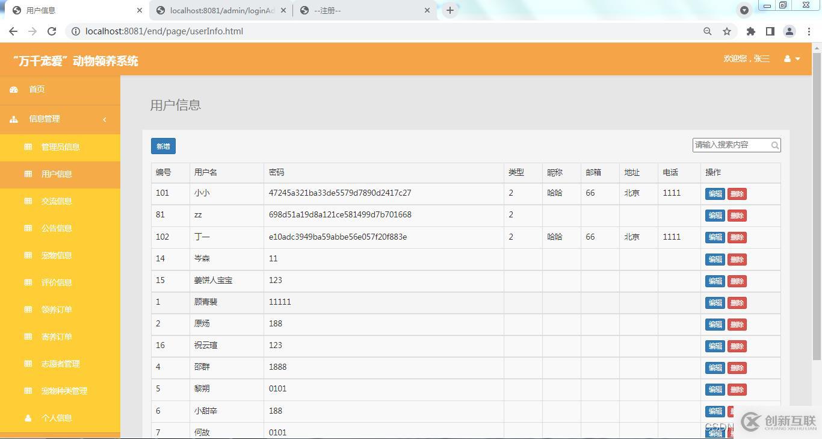Click 编辑 for user 小小
The height and width of the screenshot is (439, 822).
pyautogui.click(x=715, y=194)
